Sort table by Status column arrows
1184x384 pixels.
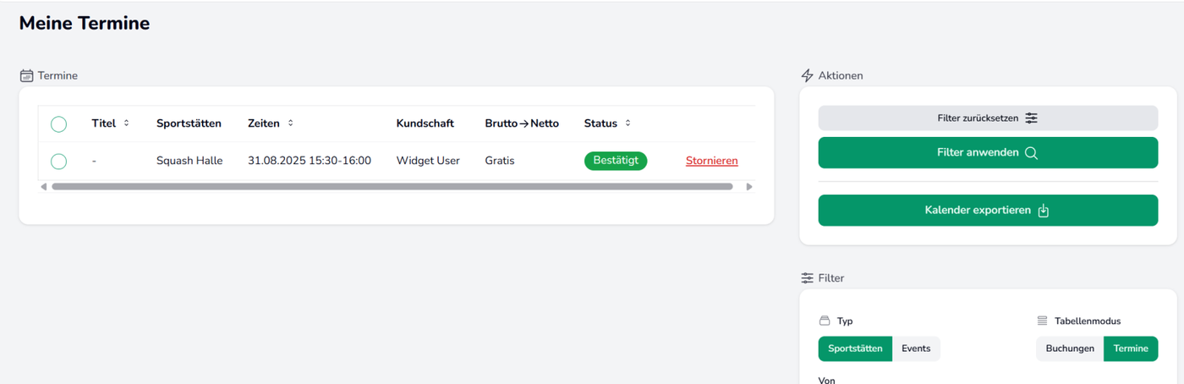point(628,123)
